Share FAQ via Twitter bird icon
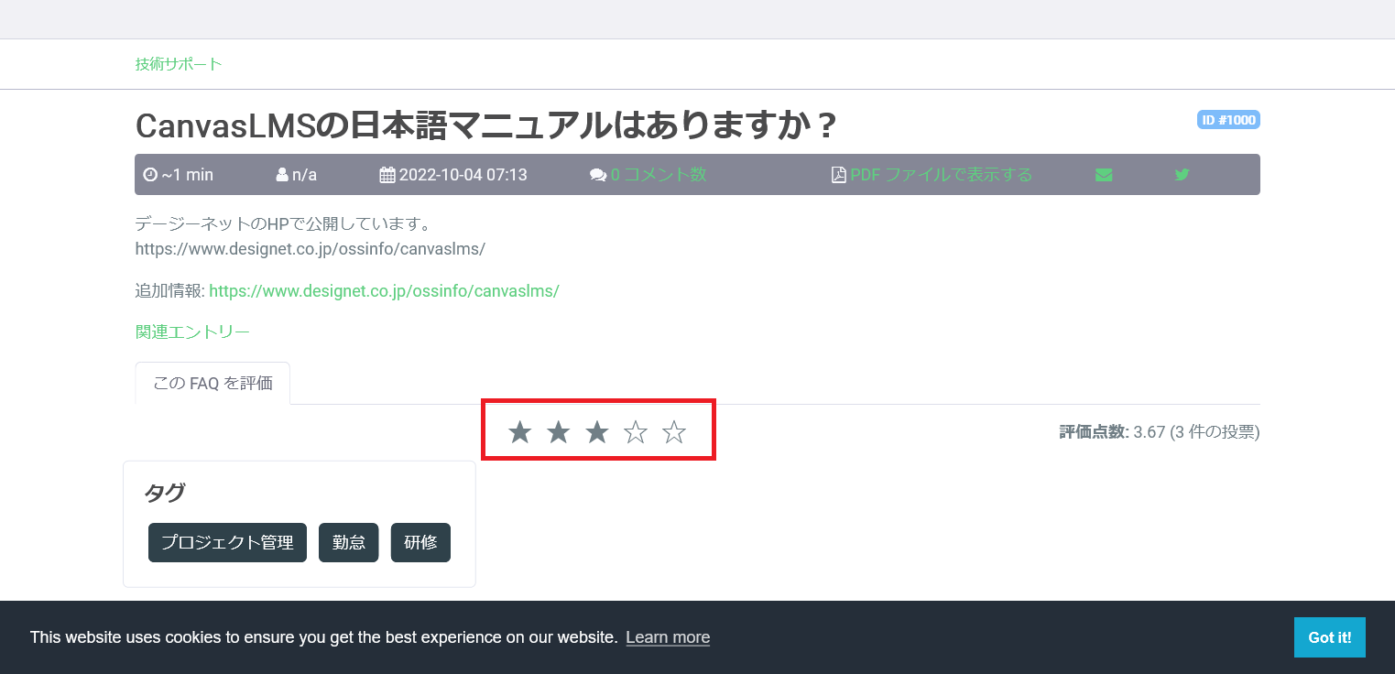 1182,175
